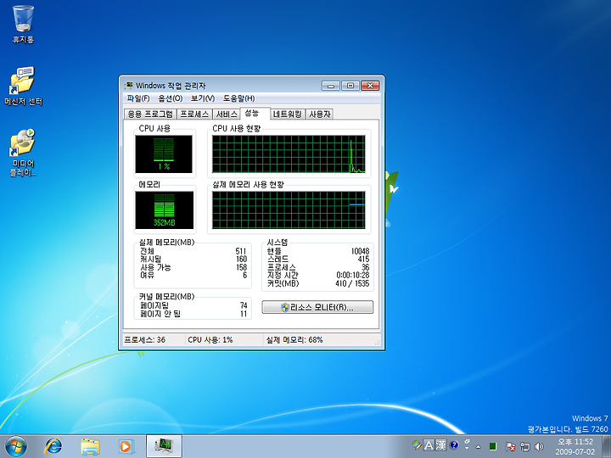The width and height of the screenshot is (611, 458).
Task: Click the volume speaker tray icon
Action: click(540, 446)
